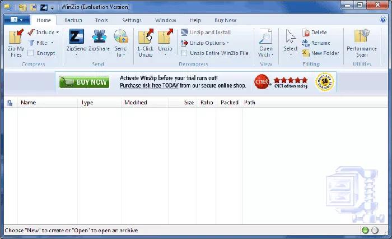Click the new archive quick access icon
This screenshot has width=392, height=239.
22,7
